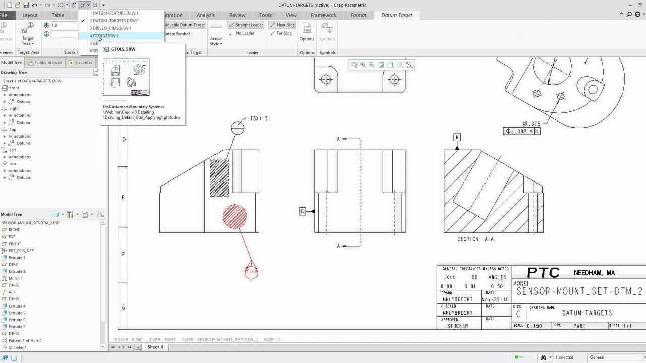646x363 pixels.
Task: Click the Zoom Out magnifier icon
Action: point(372,65)
